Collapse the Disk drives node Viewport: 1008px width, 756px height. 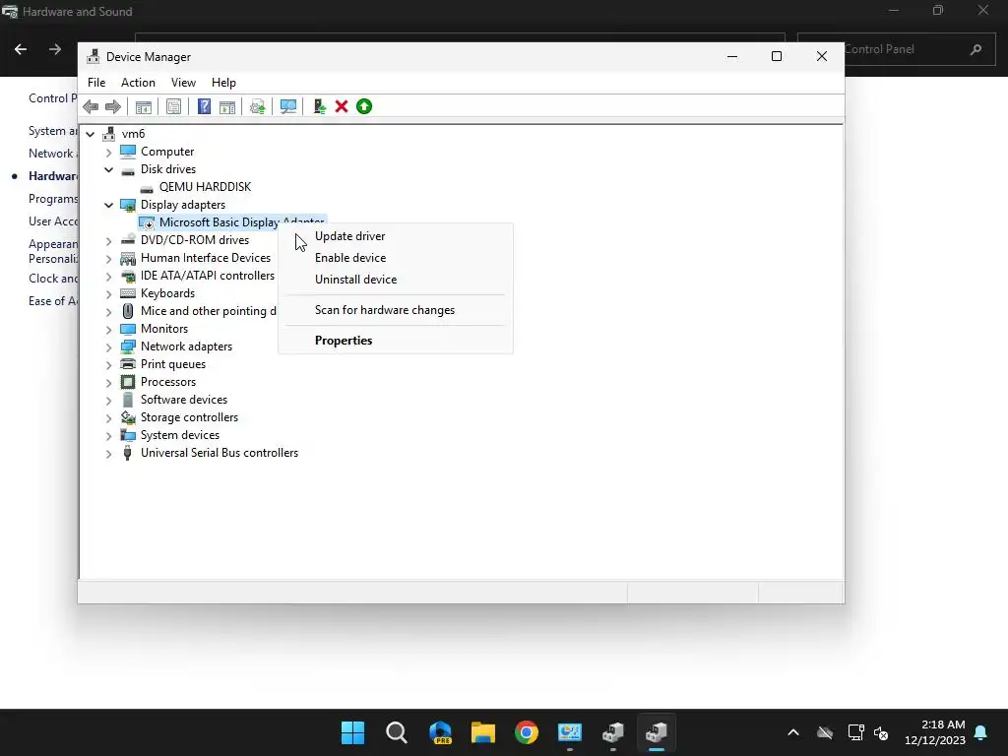point(108,169)
